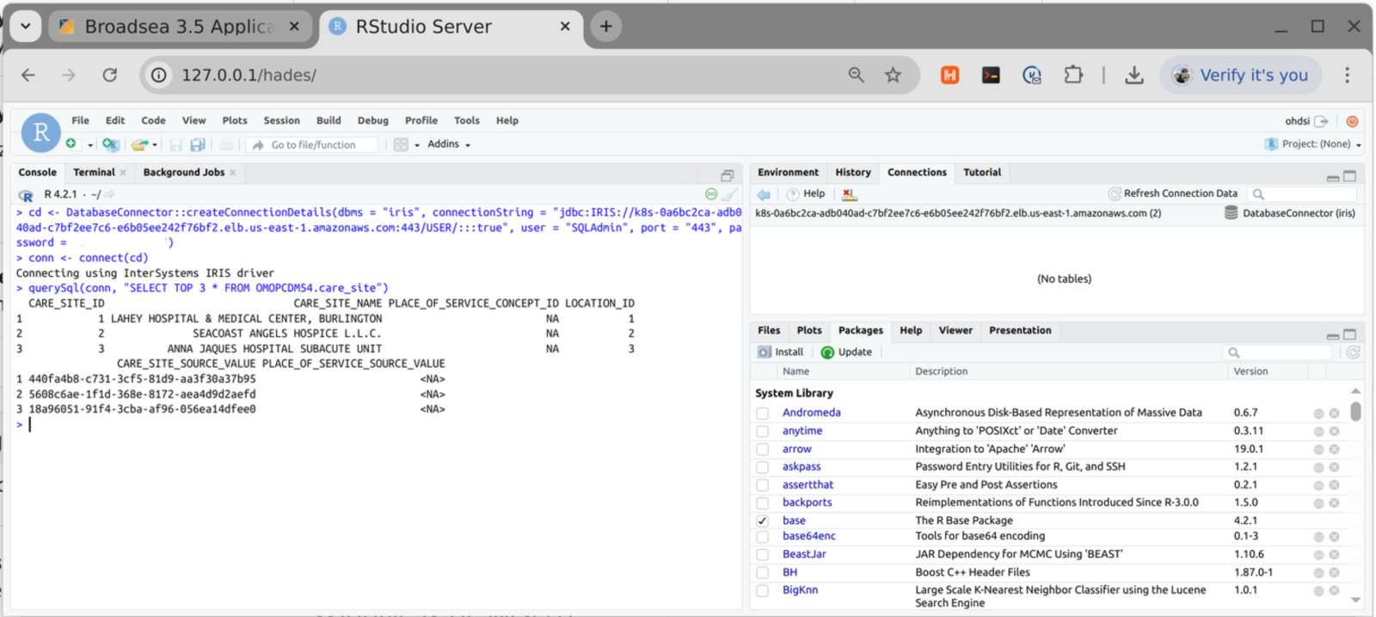Click the Install packages button
Image resolution: width=1376 pixels, height=617 pixels.
coord(781,352)
